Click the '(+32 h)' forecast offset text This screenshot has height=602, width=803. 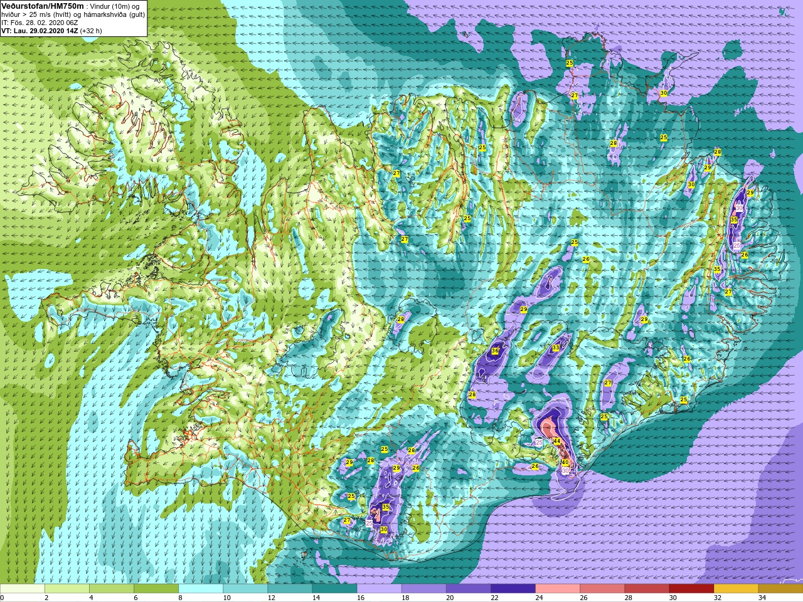[x=91, y=31]
